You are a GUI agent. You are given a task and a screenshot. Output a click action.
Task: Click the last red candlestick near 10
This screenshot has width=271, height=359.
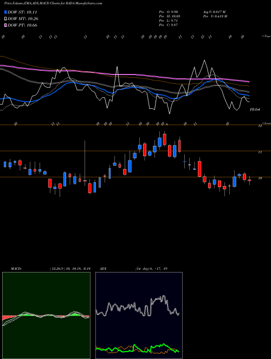(249, 180)
